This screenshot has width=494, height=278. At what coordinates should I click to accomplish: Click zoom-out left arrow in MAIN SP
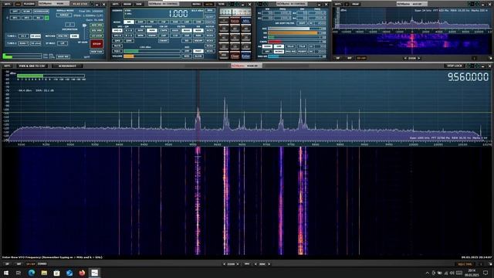coord(225,264)
